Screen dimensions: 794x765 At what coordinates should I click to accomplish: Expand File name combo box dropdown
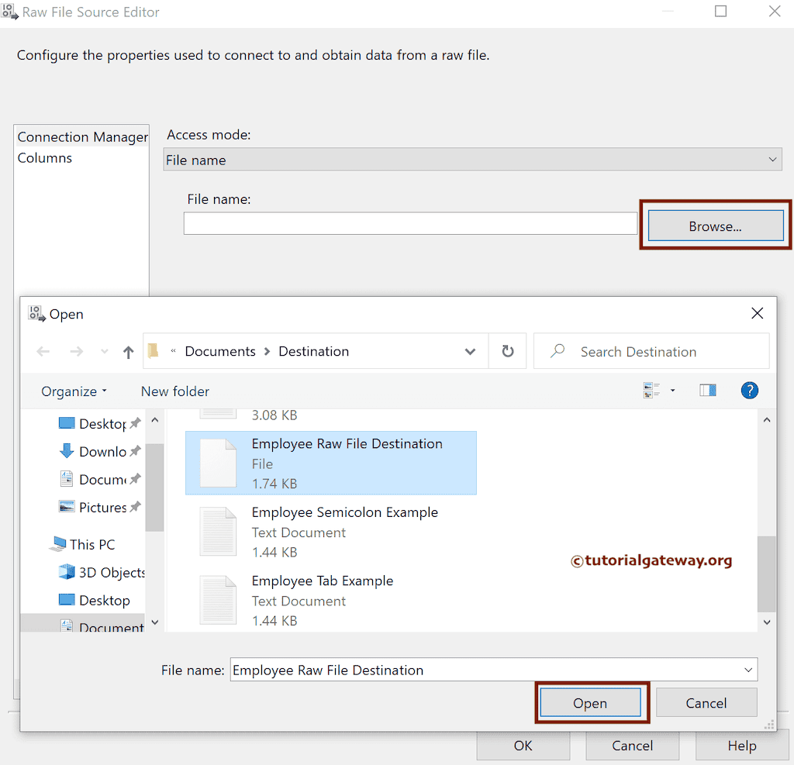pos(748,670)
